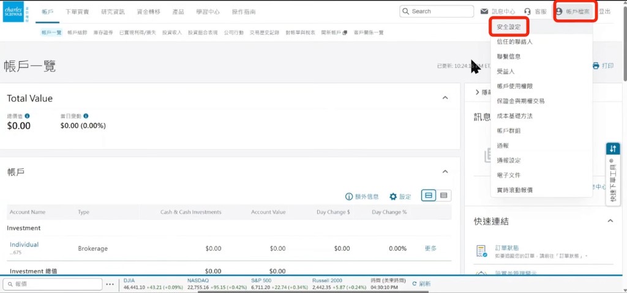The width and height of the screenshot is (627, 293).
Task: Choose 聯繫信息 from the dropdown
Action: coord(509,57)
